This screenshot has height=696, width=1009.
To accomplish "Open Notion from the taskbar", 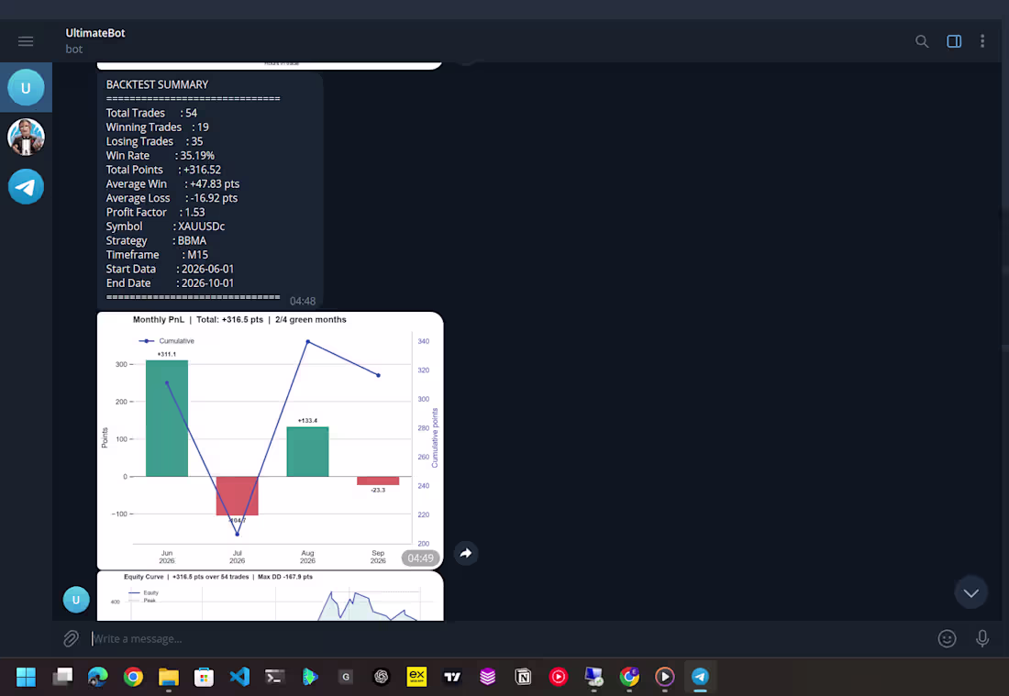I will tap(523, 677).
